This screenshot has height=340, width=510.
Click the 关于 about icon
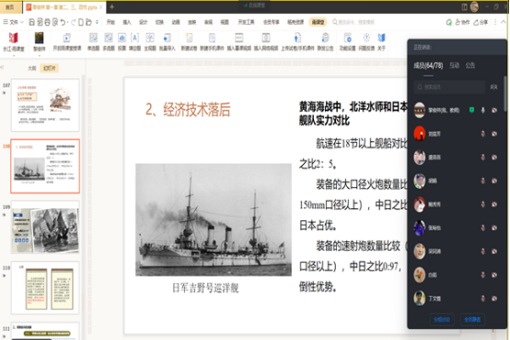click(x=381, y=38)
